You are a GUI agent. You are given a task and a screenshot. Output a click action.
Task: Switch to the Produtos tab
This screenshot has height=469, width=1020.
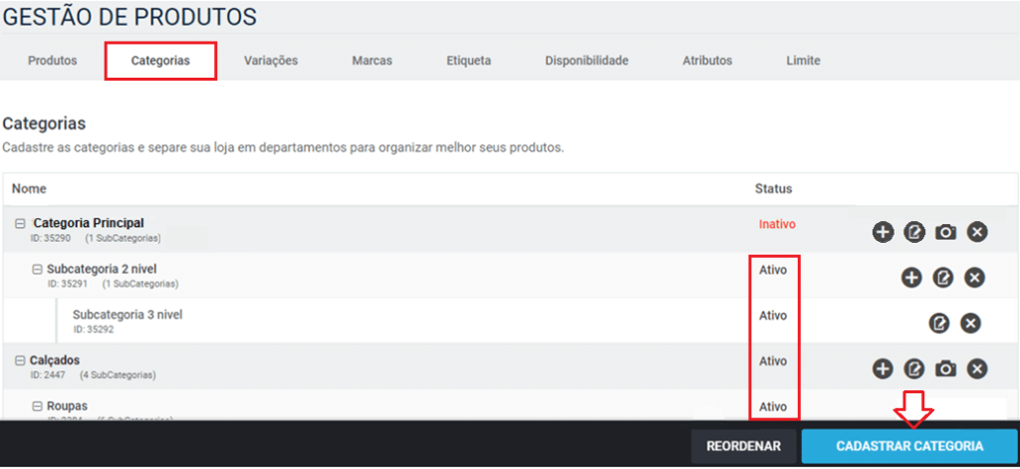click(53, 61)
